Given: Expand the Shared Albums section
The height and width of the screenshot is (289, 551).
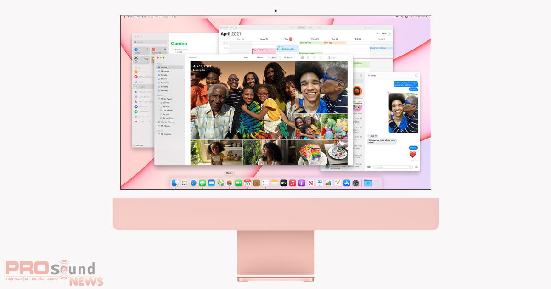Looking at the screenshot, I should pos(157,122).
